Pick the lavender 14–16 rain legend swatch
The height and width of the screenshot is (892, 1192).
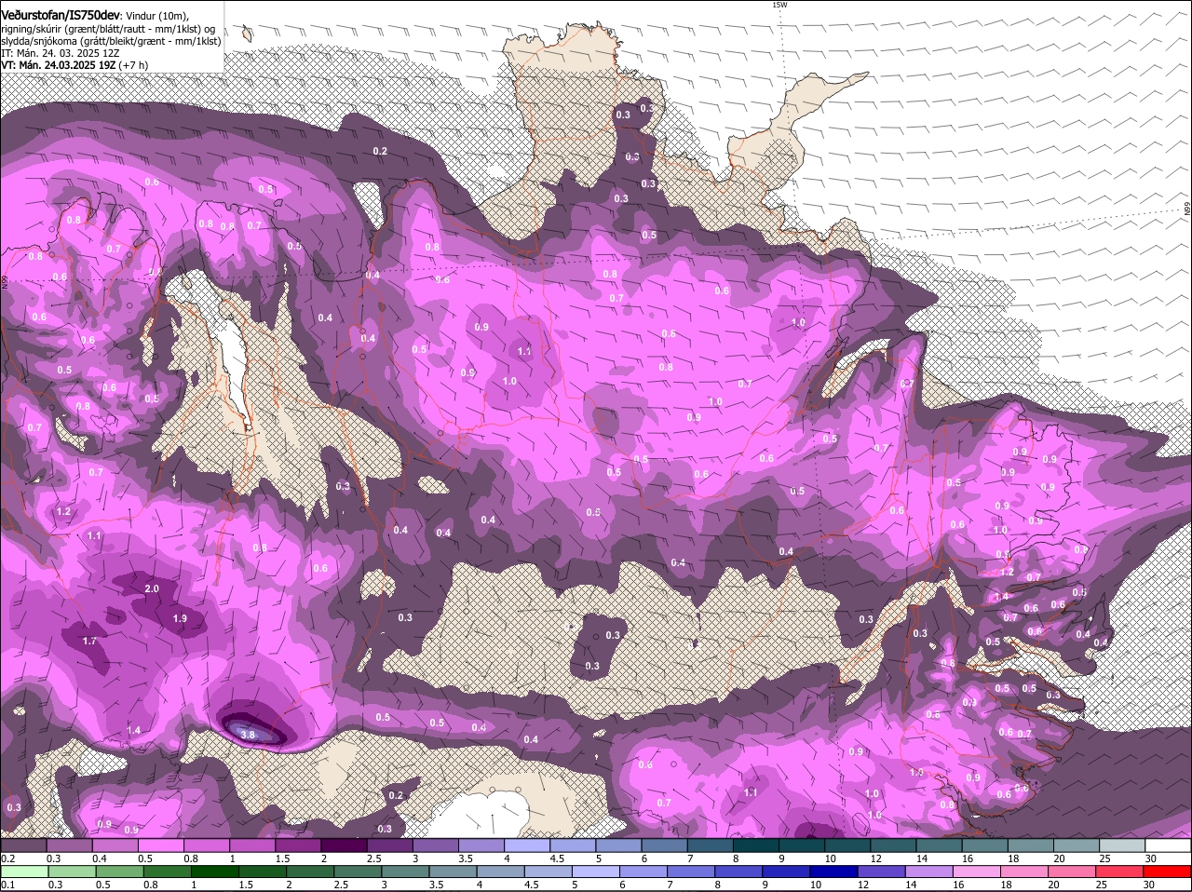[x=928, y=872]
